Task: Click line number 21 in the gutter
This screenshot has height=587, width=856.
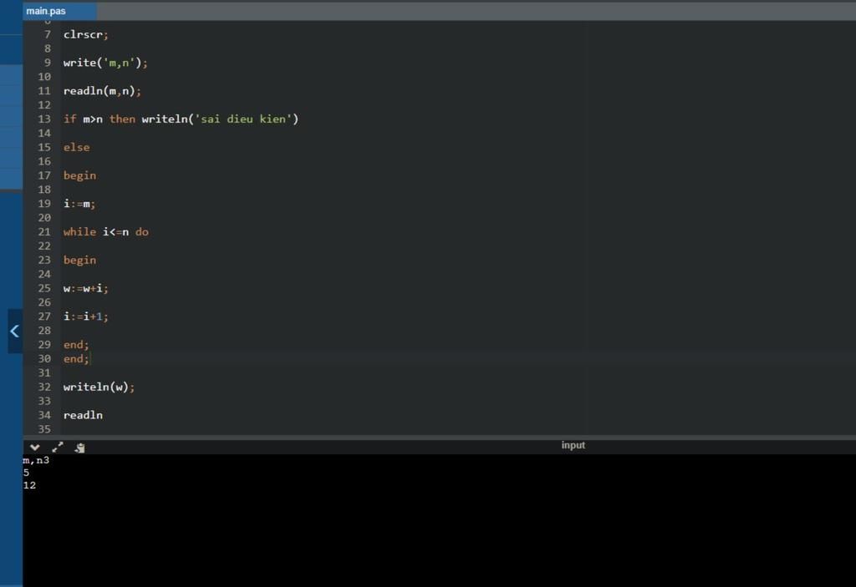Action: coord(44,232)
